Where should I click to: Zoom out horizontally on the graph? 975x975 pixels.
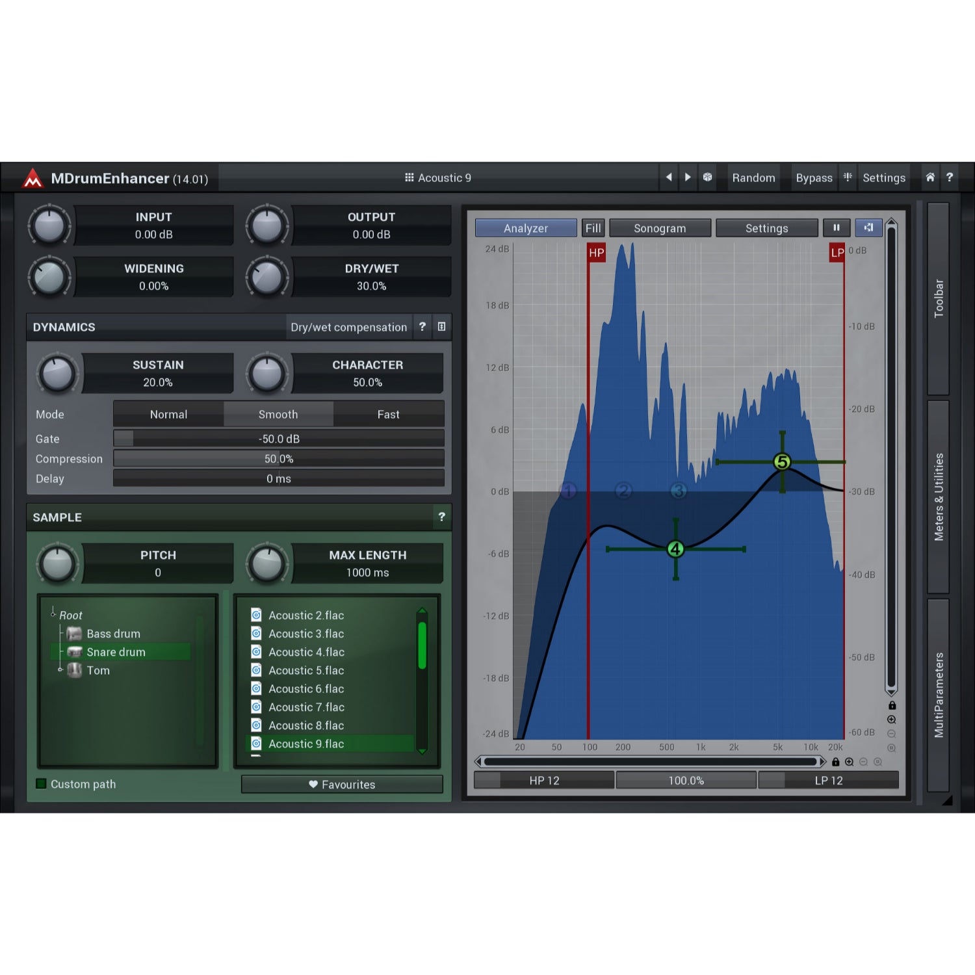[864, 762]
